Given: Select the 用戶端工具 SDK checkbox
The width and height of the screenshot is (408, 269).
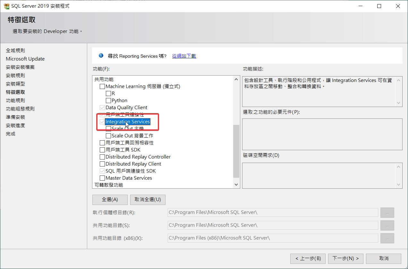Looking at the screenshot, I should pos(102,150).
